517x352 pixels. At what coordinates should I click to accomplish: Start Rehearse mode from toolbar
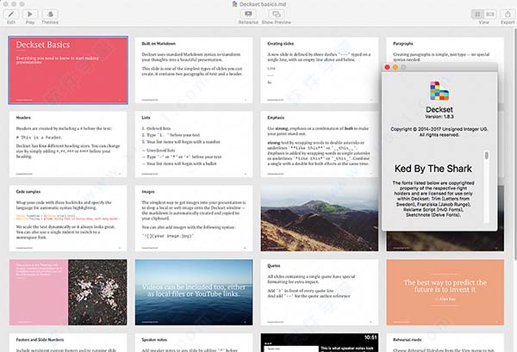click(x=248, y=14)
